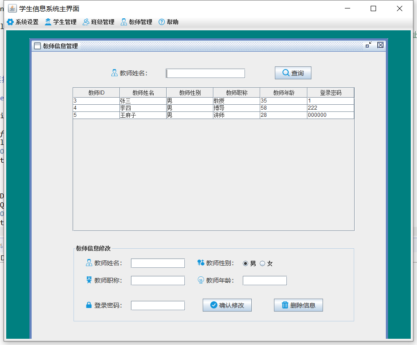The width and height of the screenshot is (417, 345).
Task: Select the ID cell 5
Action: (96, 115)
